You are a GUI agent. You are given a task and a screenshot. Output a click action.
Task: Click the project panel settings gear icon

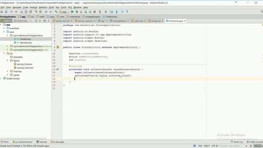click(44, 21)
